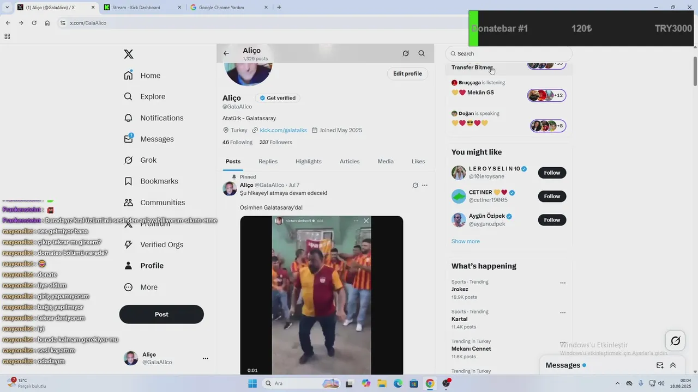Open the three-dot menu on pinned post
The image size is (698, 392).
425,186
